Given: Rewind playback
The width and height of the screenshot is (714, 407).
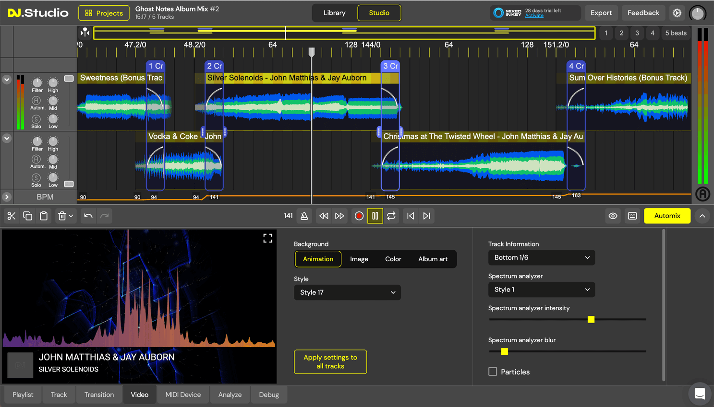Looking at the screenshot, I should 324,216.
